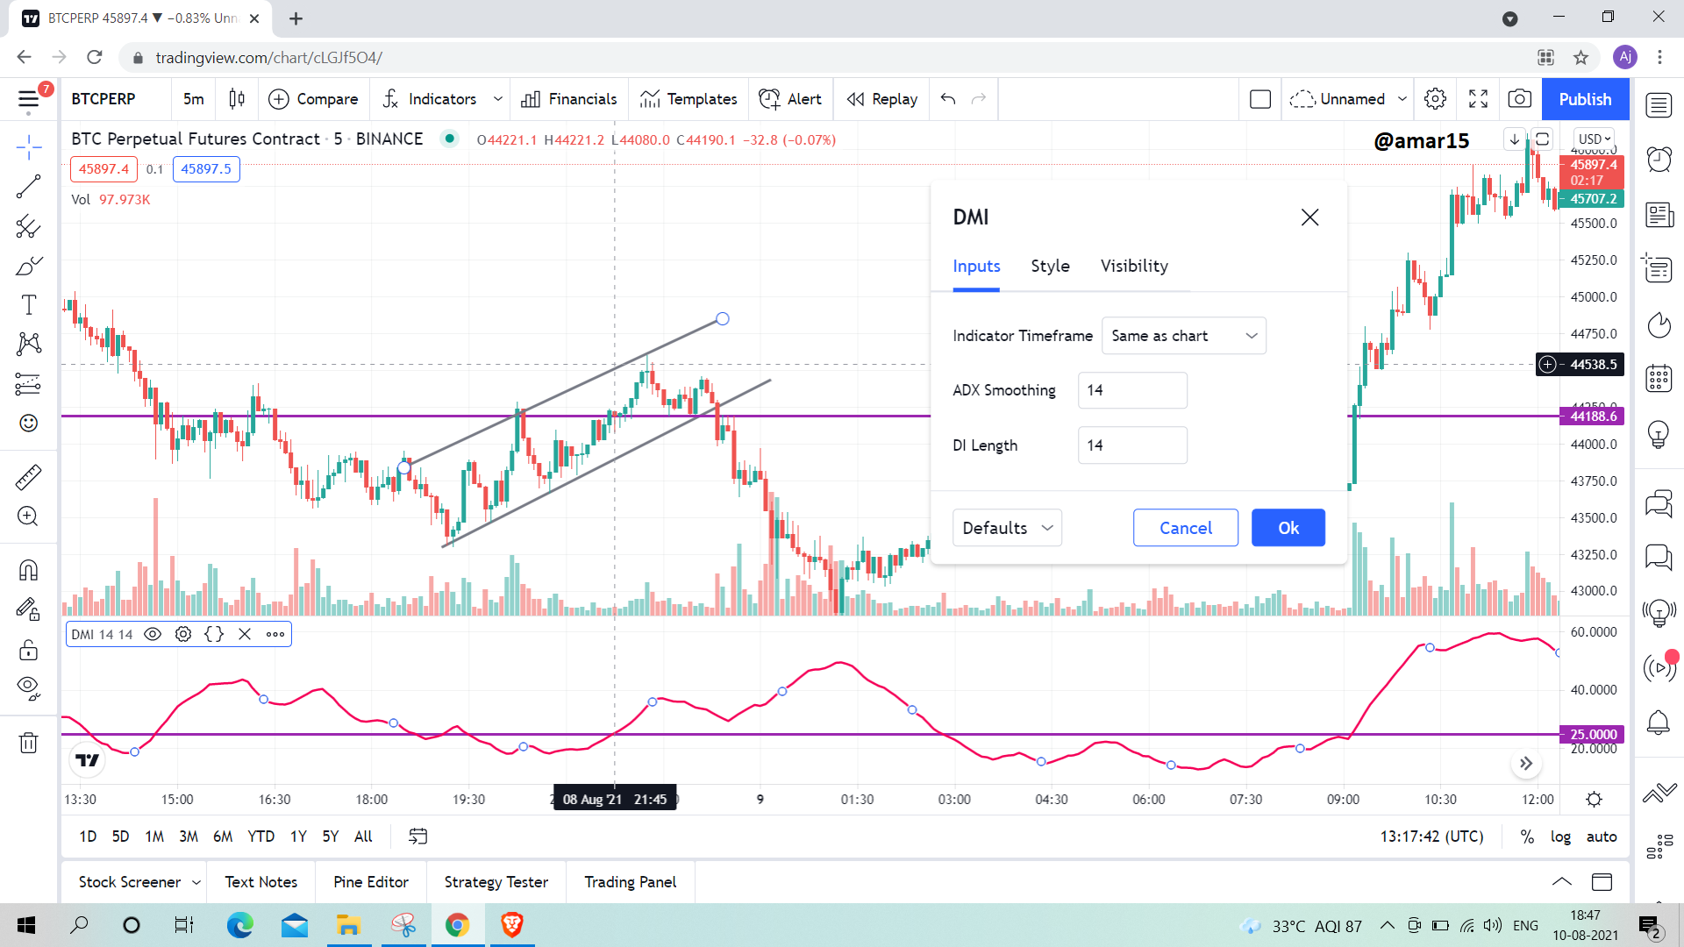Open the Indicator Timeframe dropdown
Image resolution: width=1684 pixels, height=947 pixels.
click(x=1184, y=336)
